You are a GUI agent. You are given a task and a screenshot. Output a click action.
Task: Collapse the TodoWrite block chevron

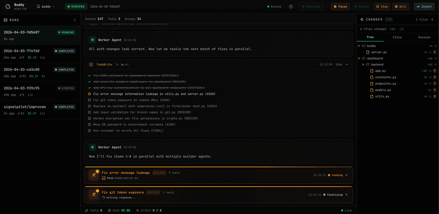347,64
